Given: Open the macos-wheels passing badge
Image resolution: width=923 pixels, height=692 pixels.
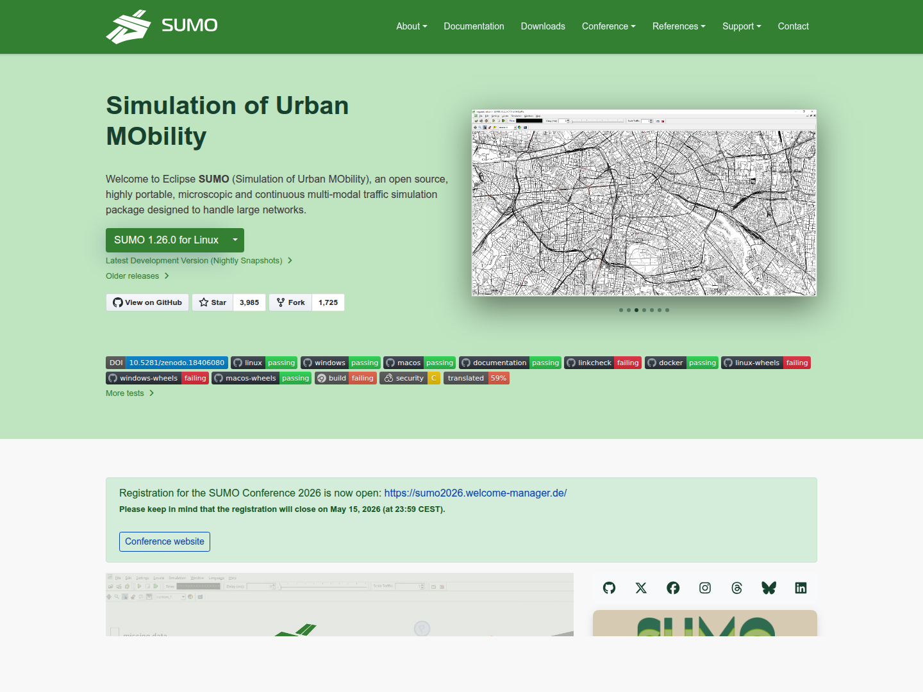Looking at the screenshot, I should [x=262, y=378].
